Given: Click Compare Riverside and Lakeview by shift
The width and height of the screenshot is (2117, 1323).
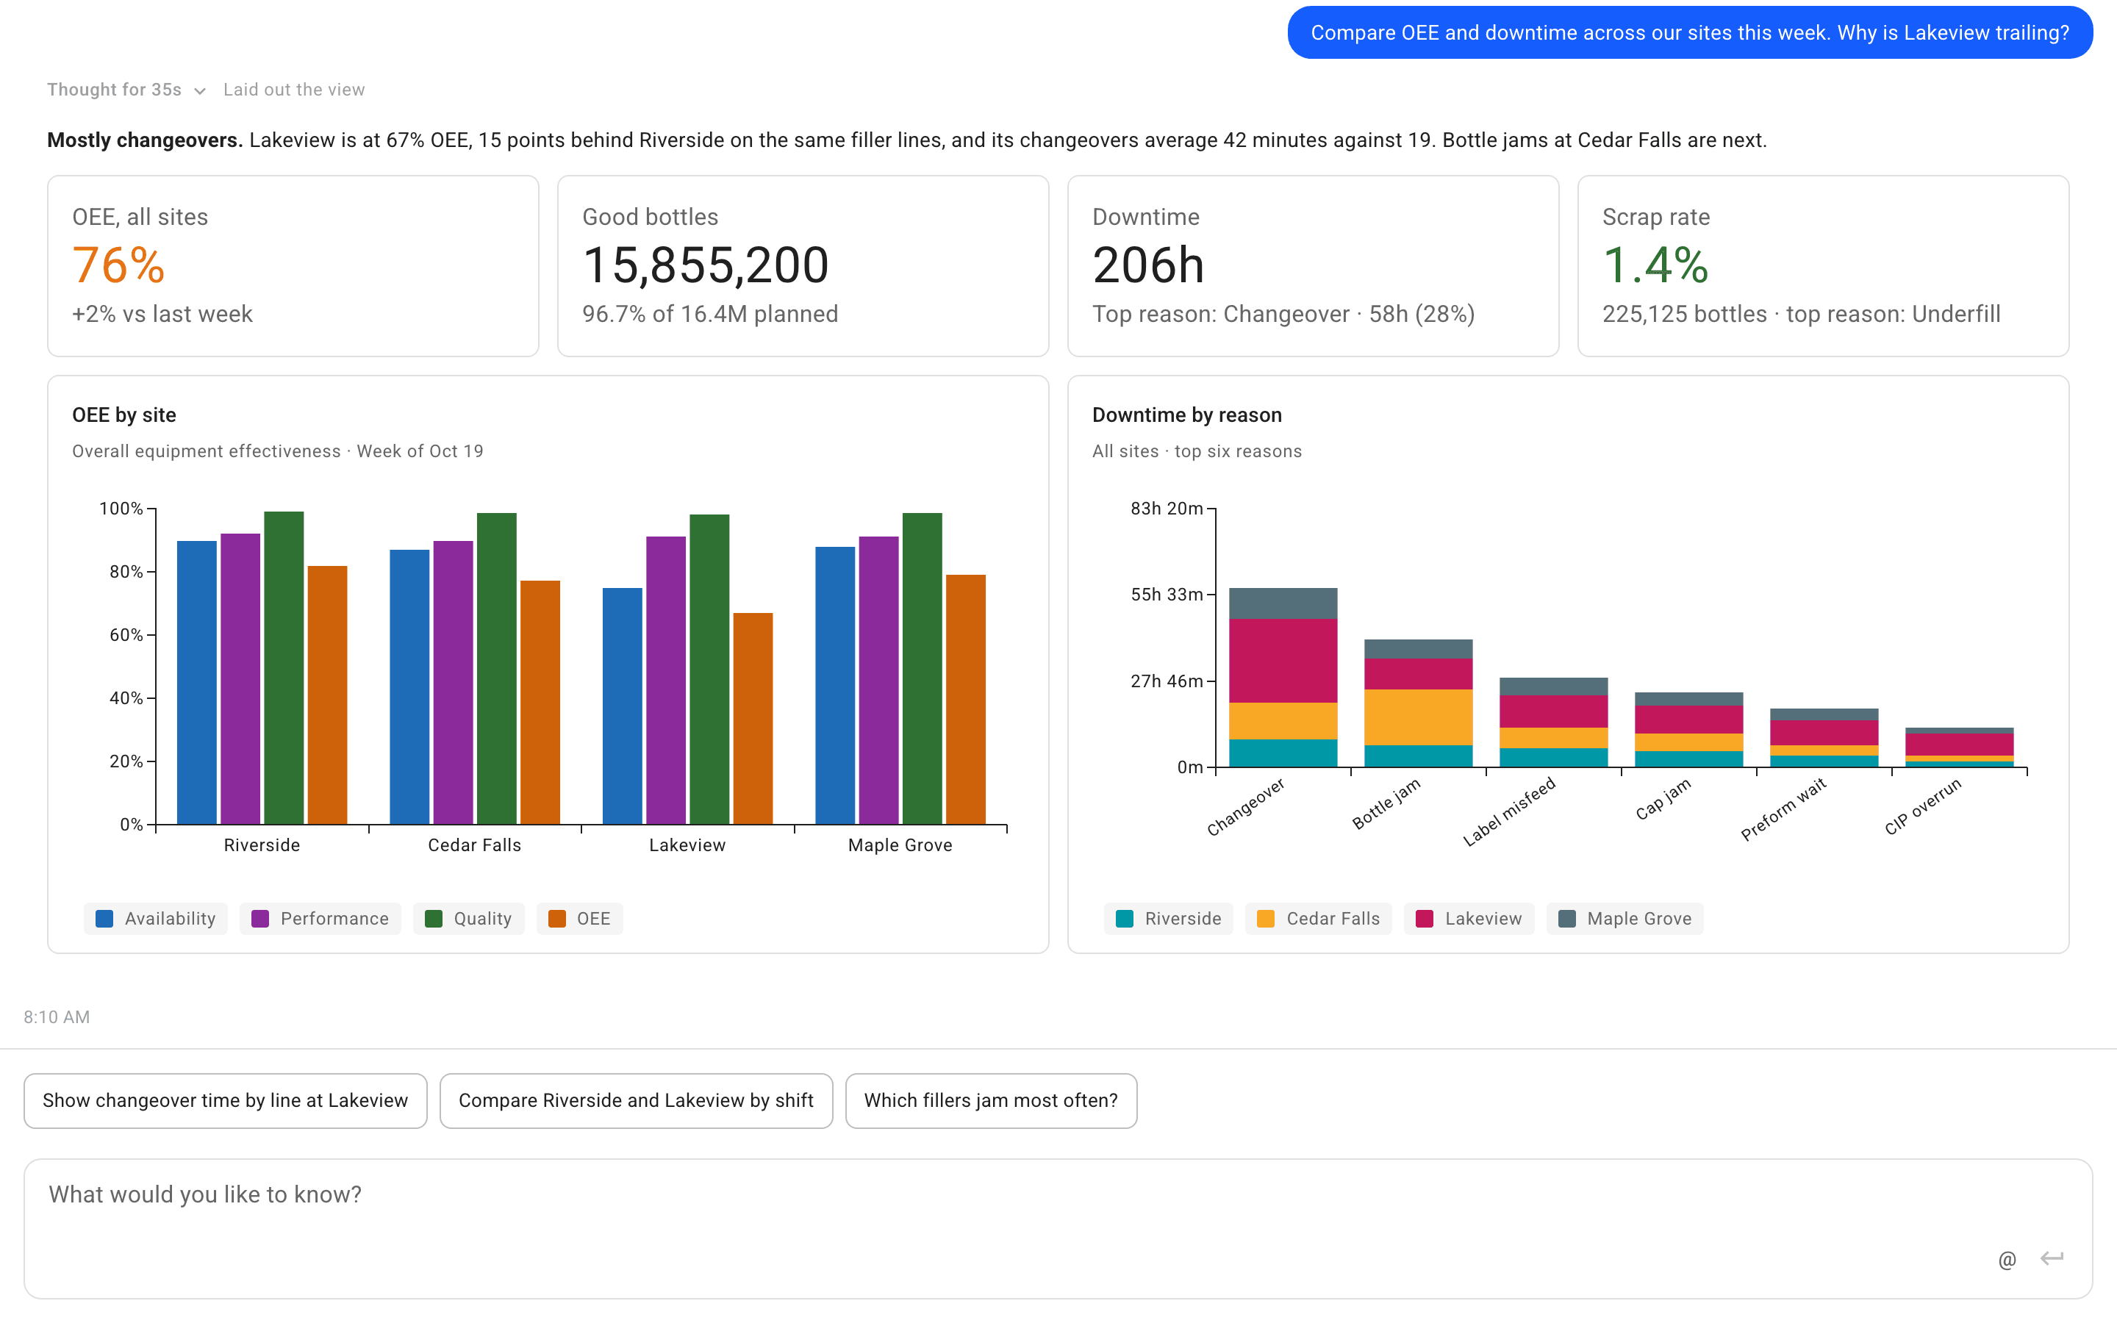Looking at the screenshot, I should pos(636,1101).
